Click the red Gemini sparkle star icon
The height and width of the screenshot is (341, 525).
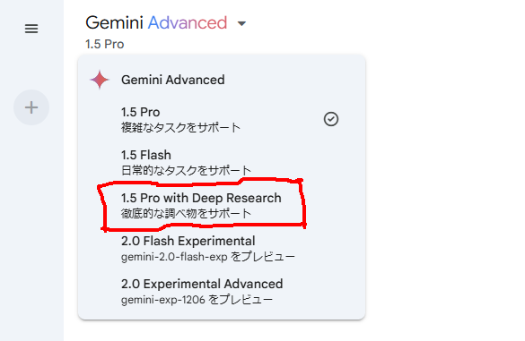(100, 80)
